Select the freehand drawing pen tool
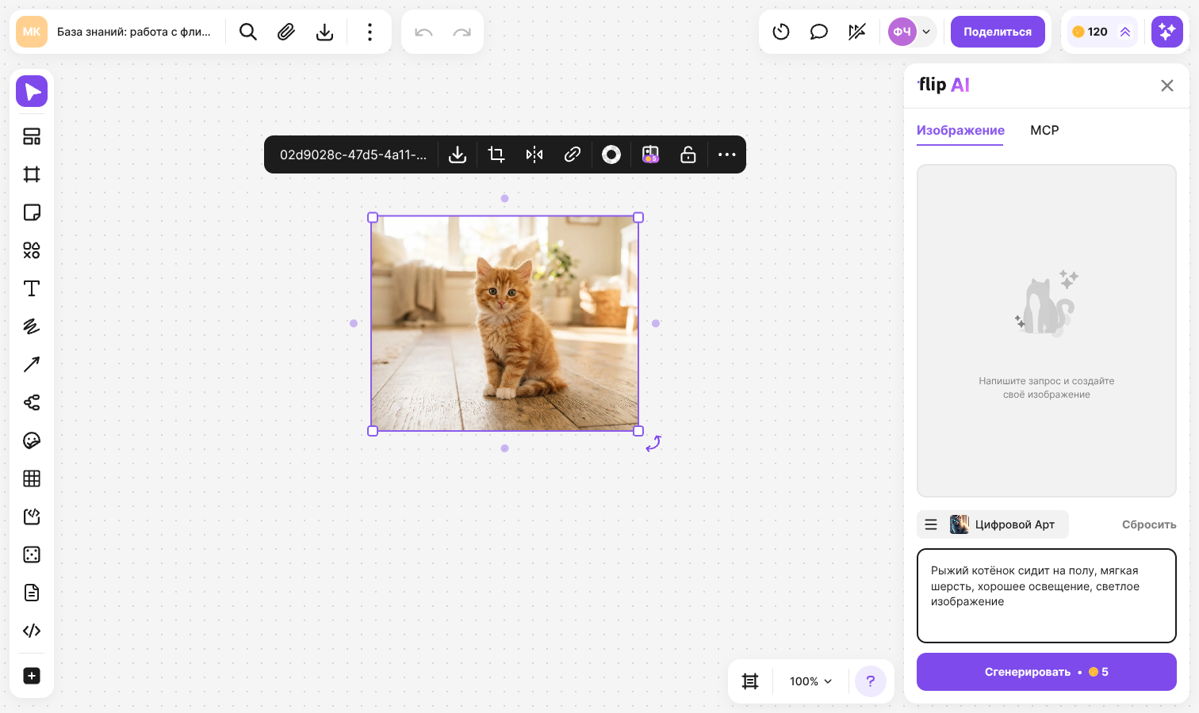This screenshot has height=713, width=1199. point(32,326)
